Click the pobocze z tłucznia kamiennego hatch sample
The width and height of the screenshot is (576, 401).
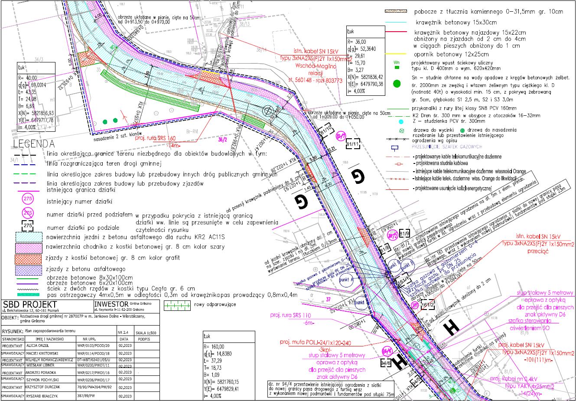tap(396, 12)
